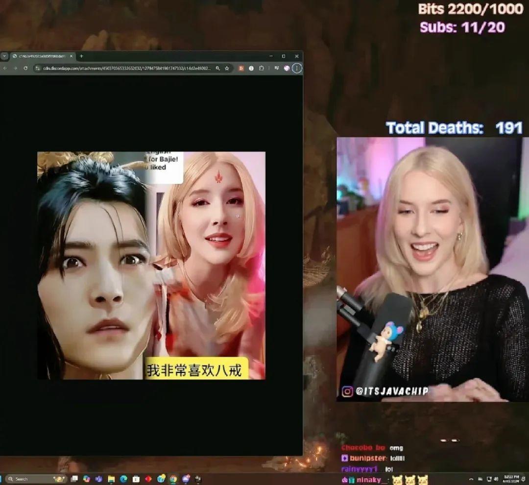Open a new browser tab
The height and width of the screenshot is (485, 529).
pyautogui.click(x=81, y=56)
